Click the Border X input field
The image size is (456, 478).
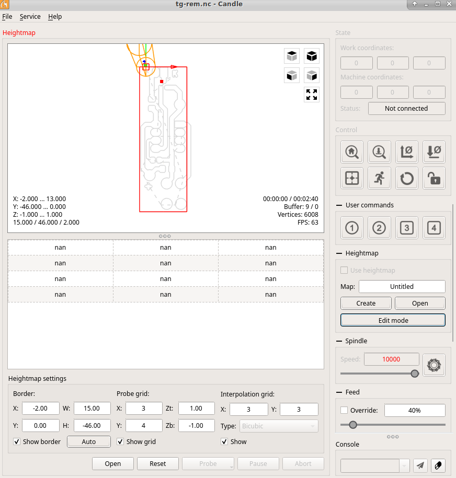click(41, 408)
